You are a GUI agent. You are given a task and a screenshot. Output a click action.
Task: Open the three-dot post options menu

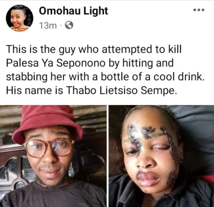tap(199, 10)
